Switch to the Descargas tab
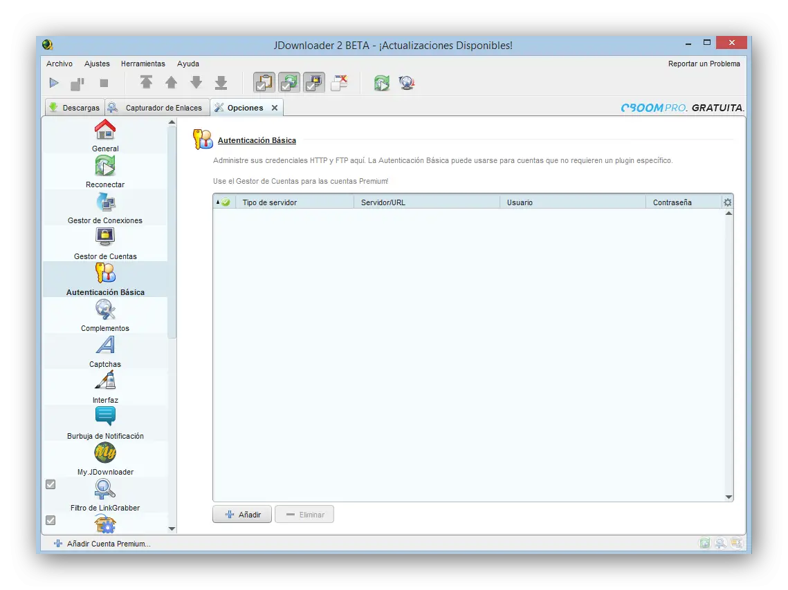 coord(75,107)
